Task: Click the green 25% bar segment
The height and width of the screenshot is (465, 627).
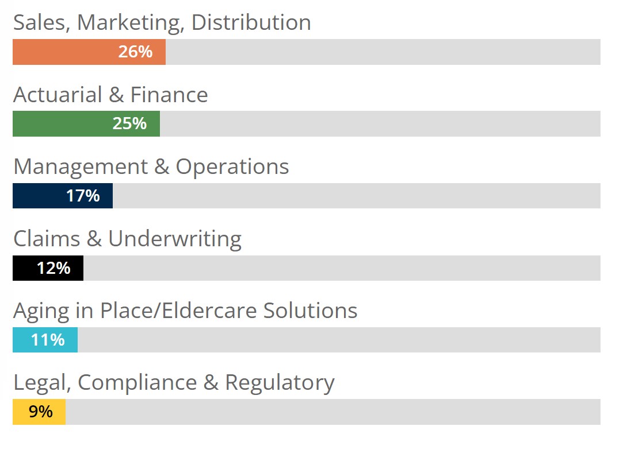Action: point(86,124)
